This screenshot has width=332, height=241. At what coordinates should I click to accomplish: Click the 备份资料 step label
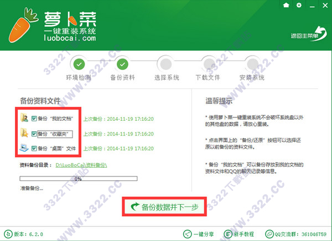(x=123, y=78)
